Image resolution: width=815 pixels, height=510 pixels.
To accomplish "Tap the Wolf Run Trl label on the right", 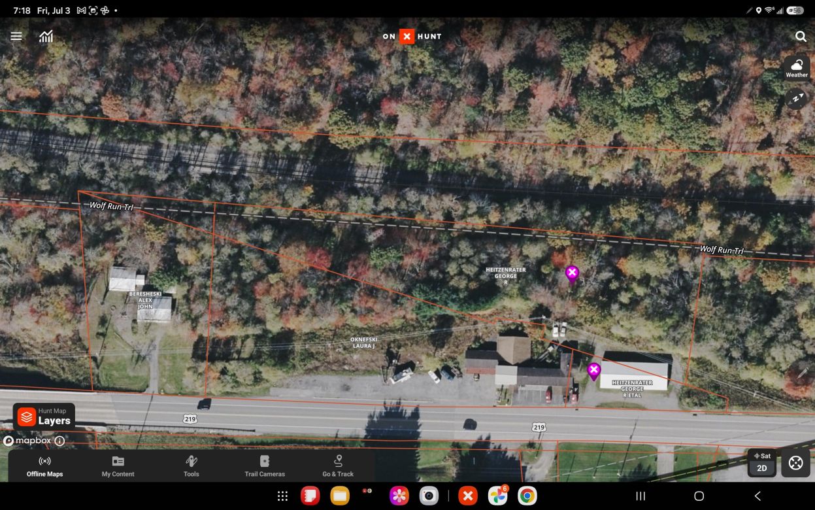I will pos(722,250).
